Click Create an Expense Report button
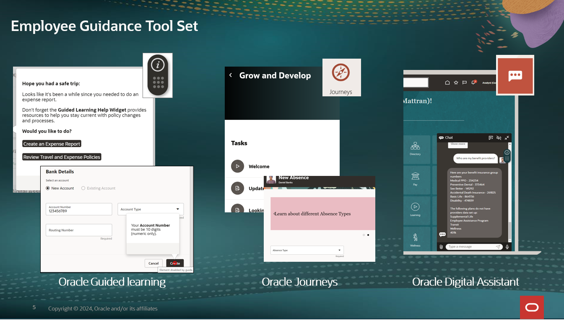 pyautogui.click(x=52, y=144)
